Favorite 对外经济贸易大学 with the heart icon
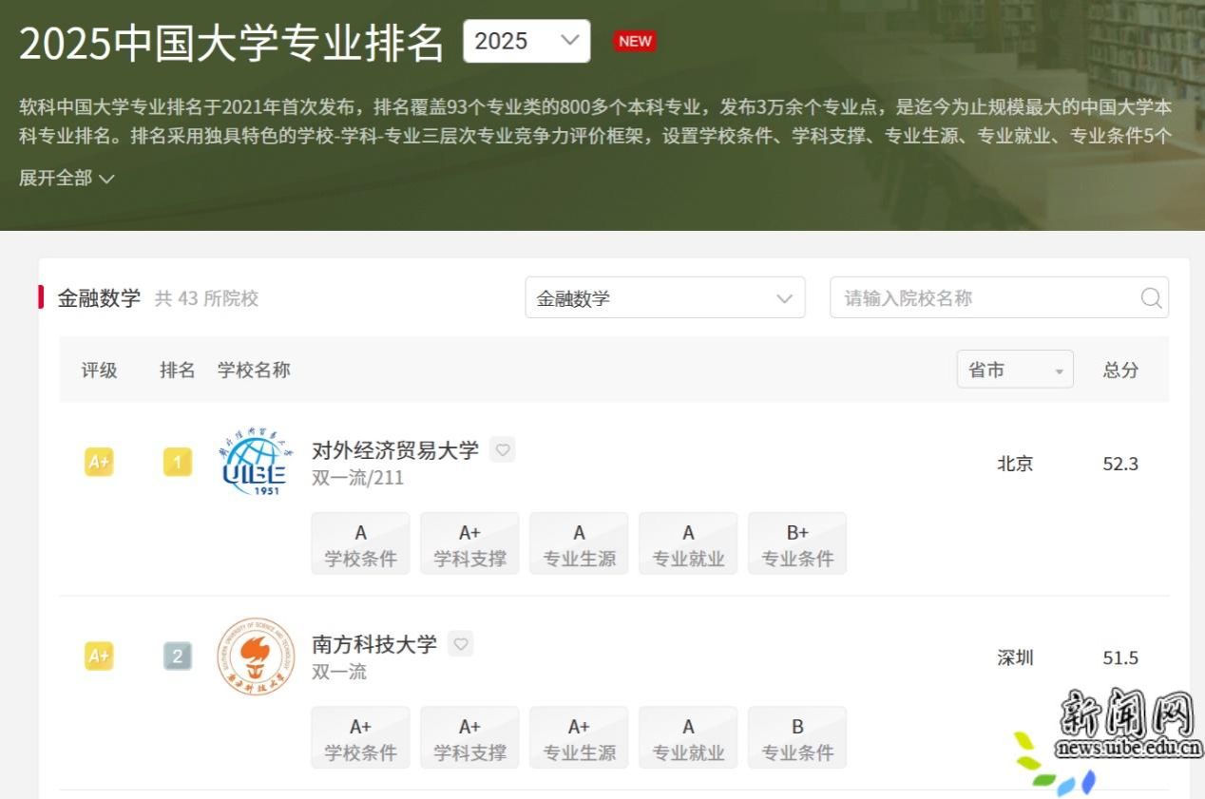 (x=503, y=449)
